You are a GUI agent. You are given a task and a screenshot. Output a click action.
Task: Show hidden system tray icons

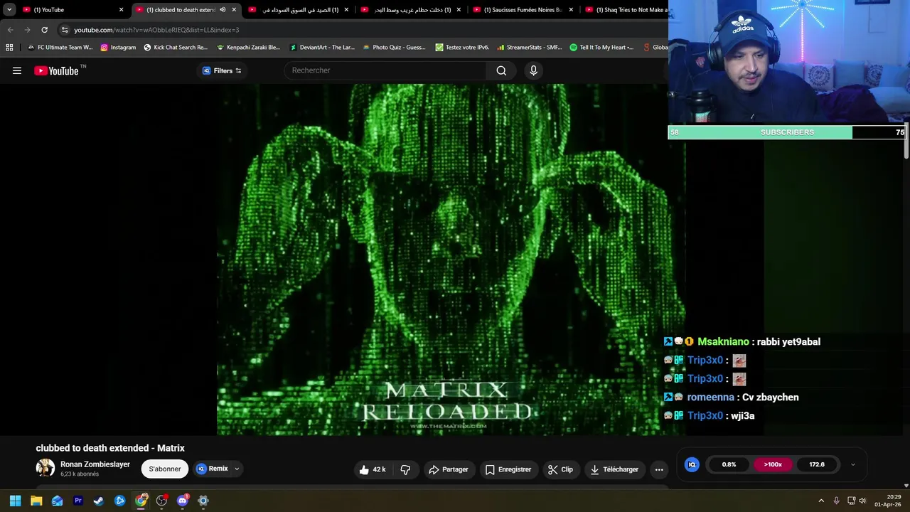point(821,501)
